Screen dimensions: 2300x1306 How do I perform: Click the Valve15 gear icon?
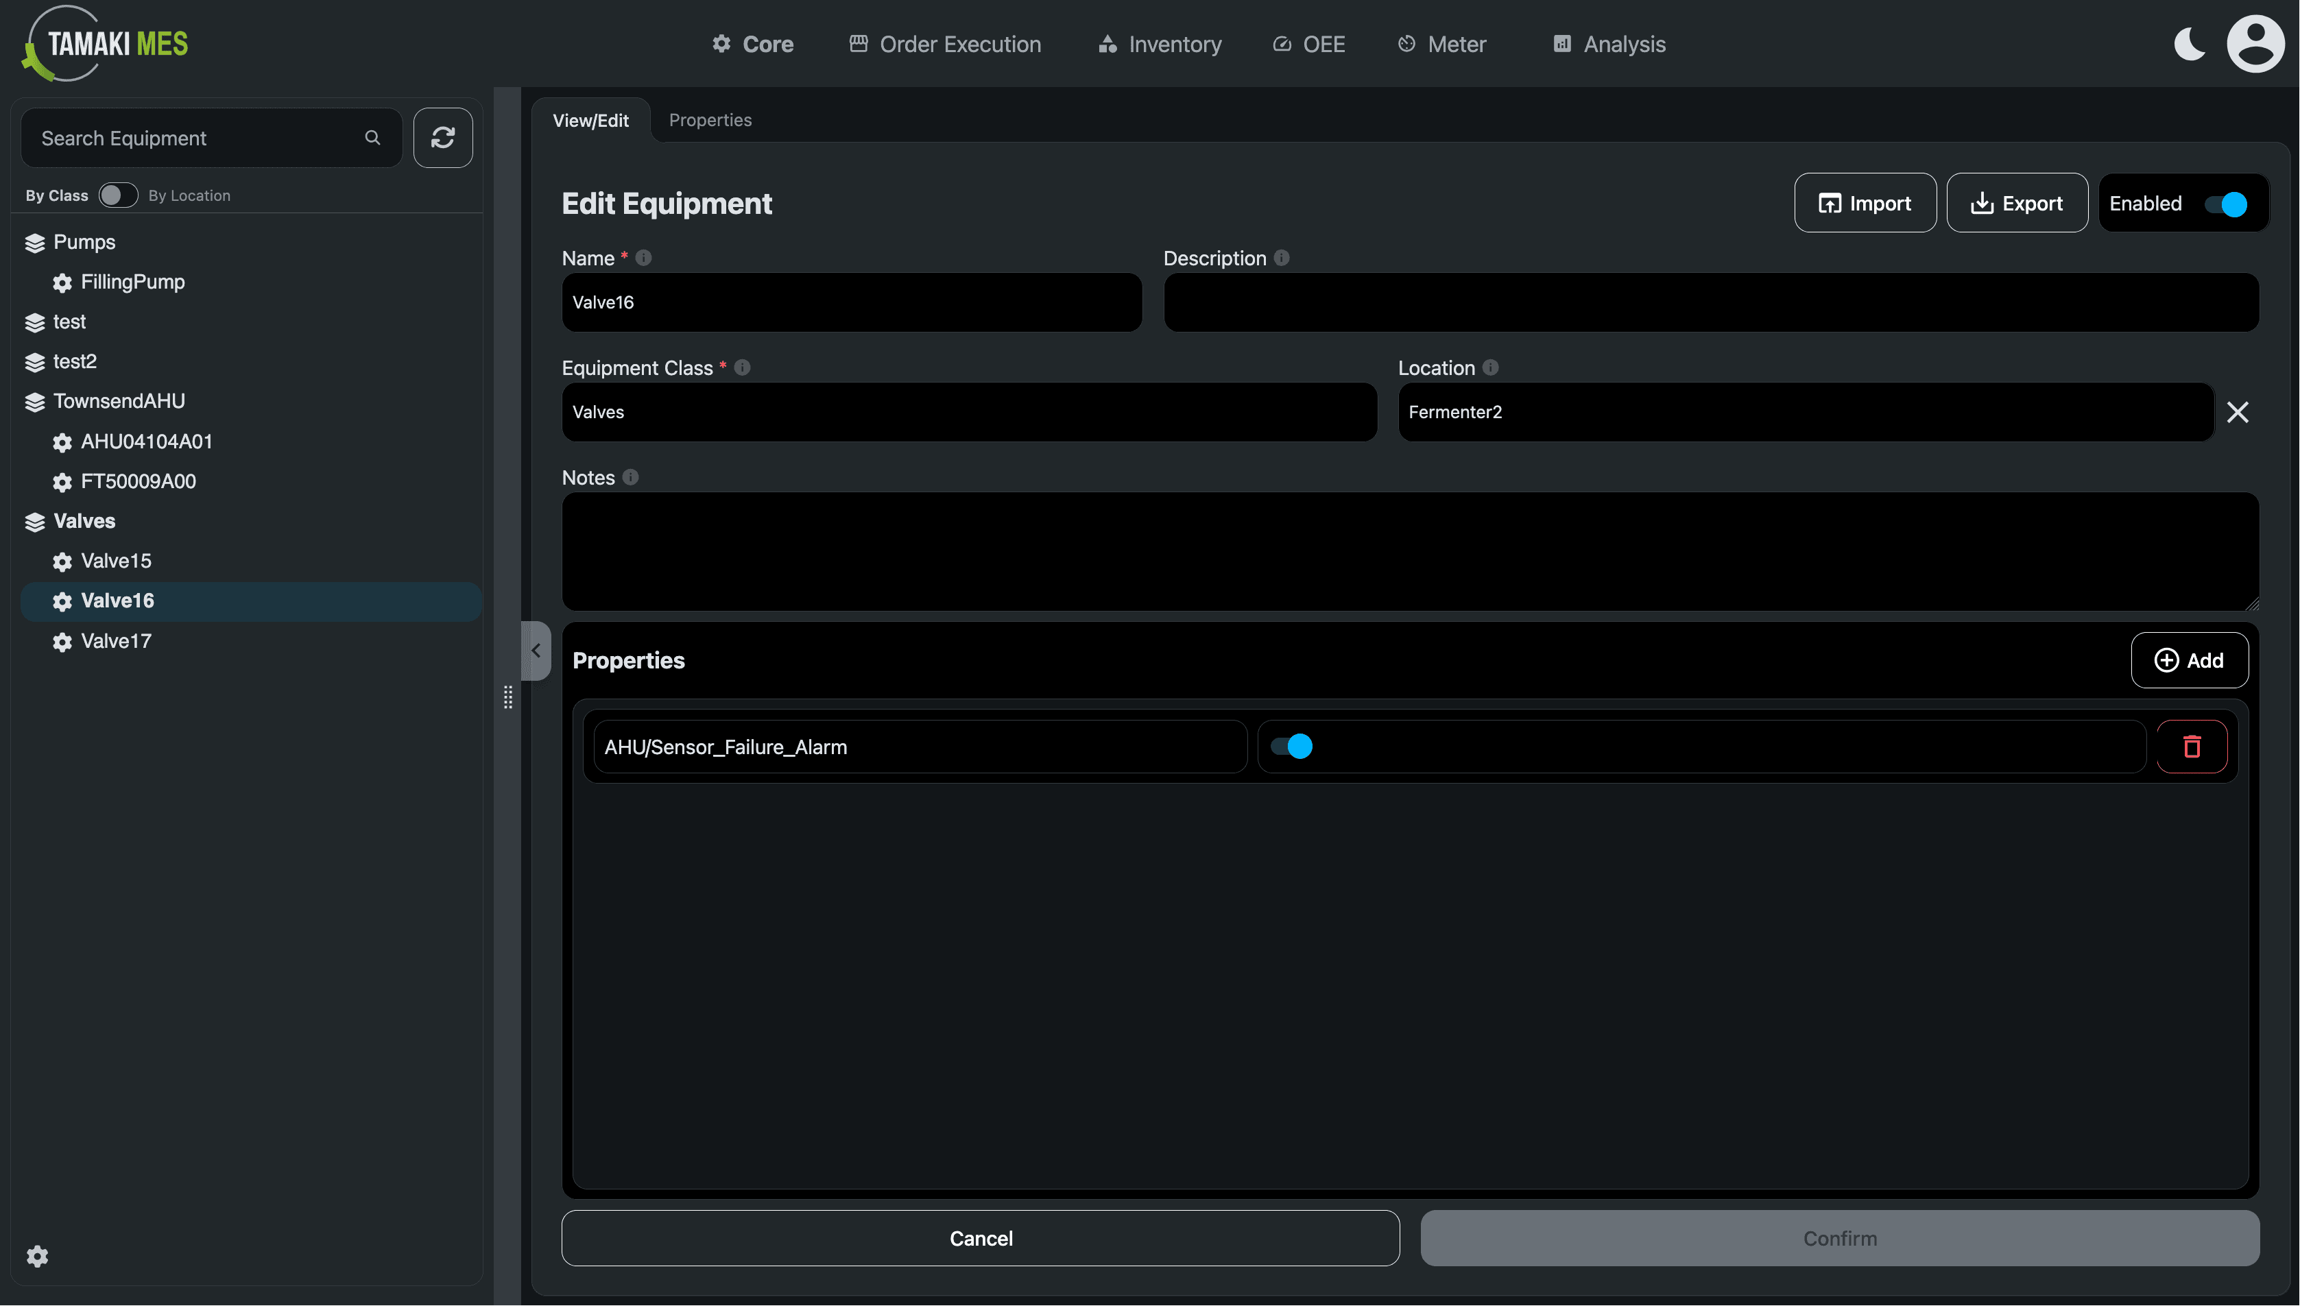pos(62,561)
